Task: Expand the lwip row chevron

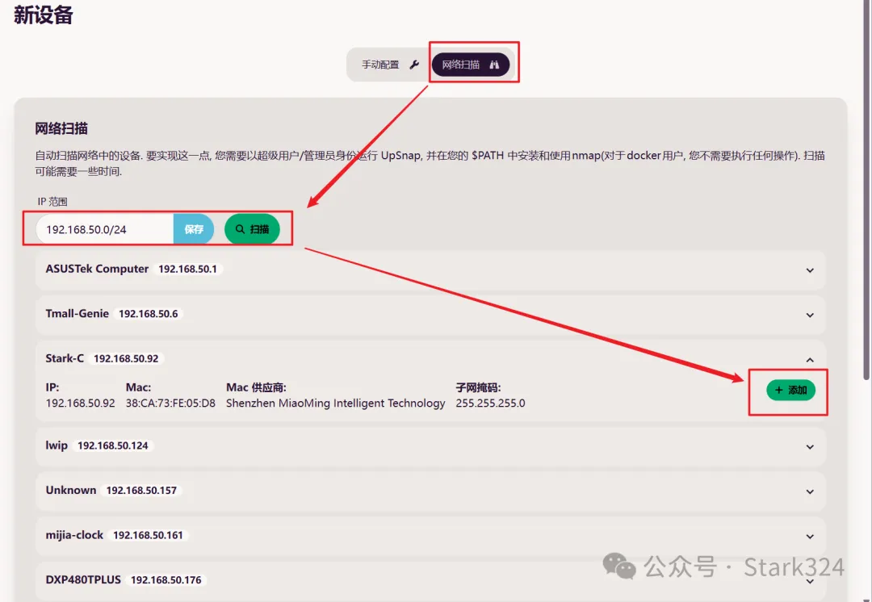Action: pos(810,447)
